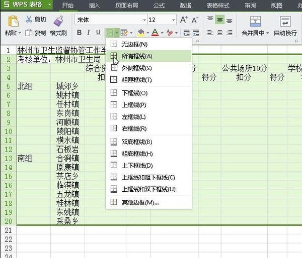The width and height of the screenshot is (302, 258).
Task: Open the font color dropdown arrow
Action: pyautogui.click(x=162, y=33)
